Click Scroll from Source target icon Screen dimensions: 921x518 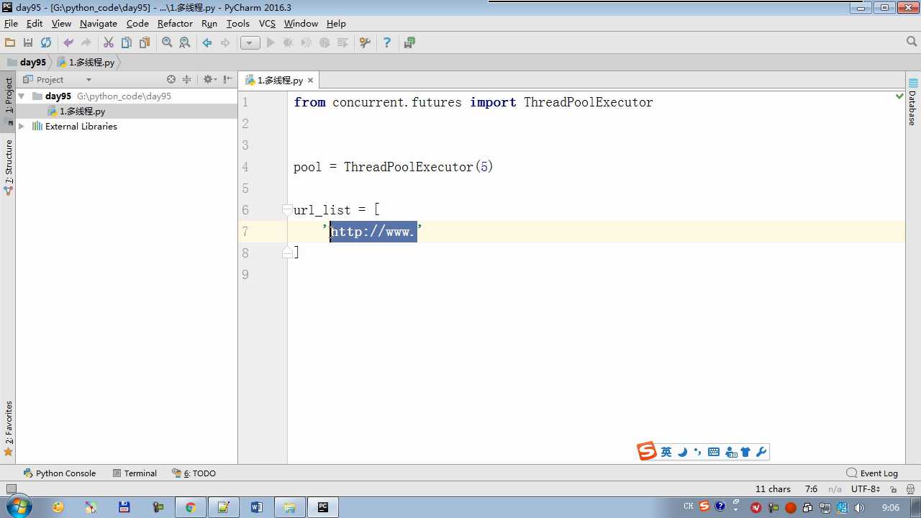[171, 80]
